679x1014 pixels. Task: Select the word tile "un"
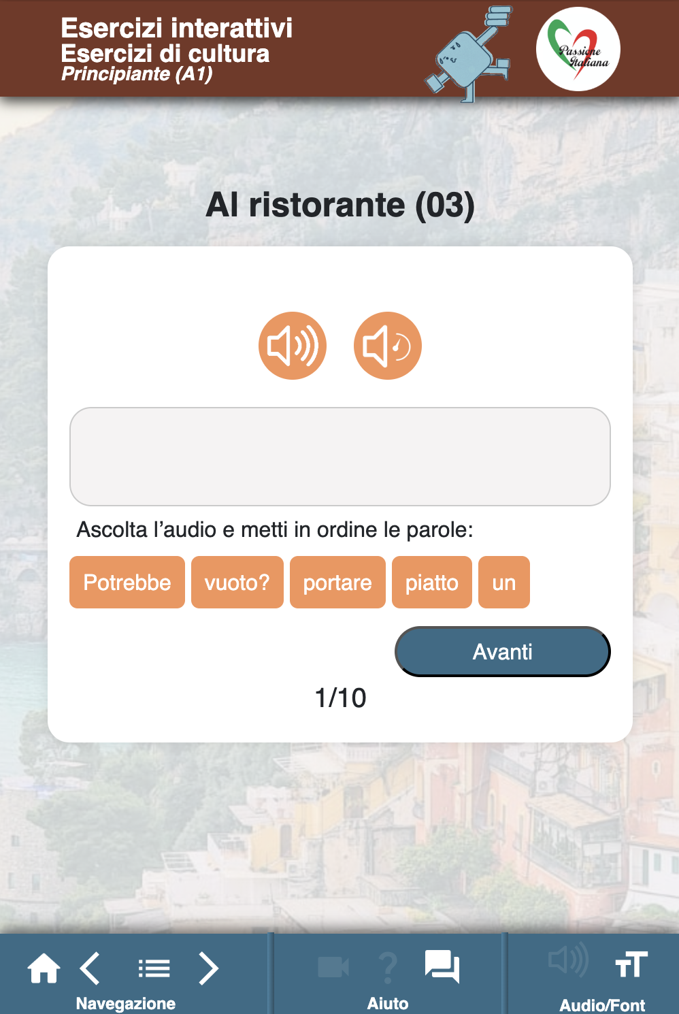point(504,583)
